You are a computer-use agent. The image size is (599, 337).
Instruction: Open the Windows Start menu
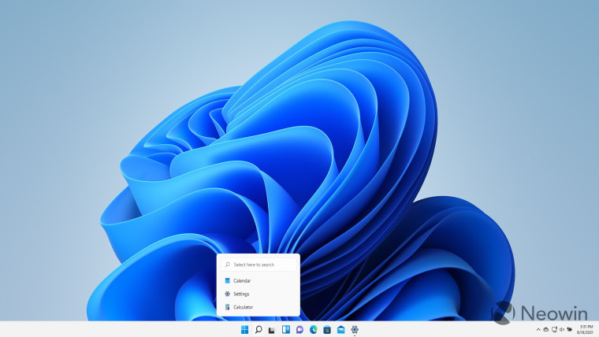245,329
